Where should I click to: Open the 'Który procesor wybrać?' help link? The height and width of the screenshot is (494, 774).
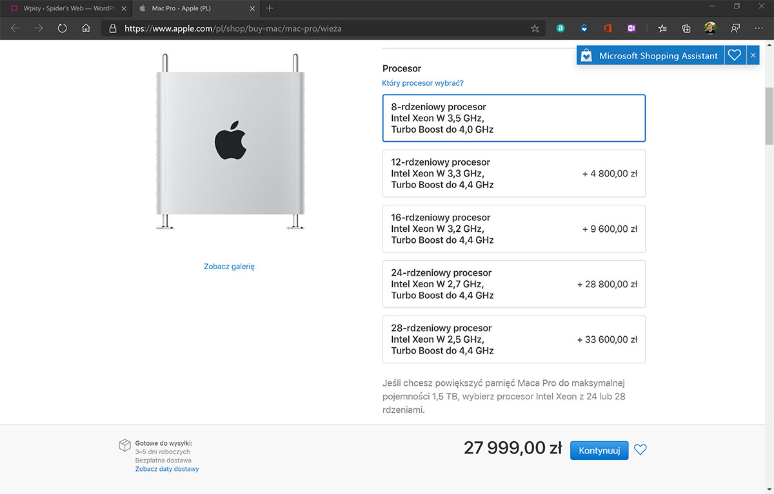pyautogui.click(x=423, y=83)
